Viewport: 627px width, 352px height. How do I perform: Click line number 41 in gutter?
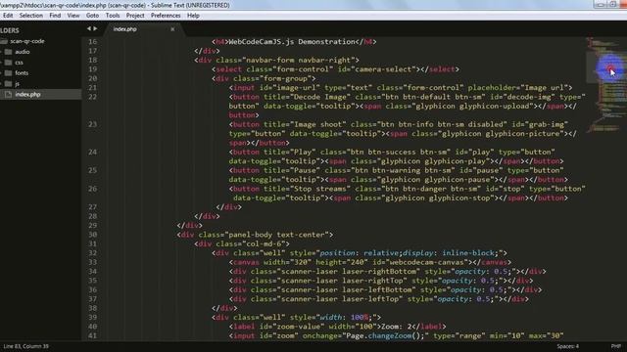[x=92, y=336]
